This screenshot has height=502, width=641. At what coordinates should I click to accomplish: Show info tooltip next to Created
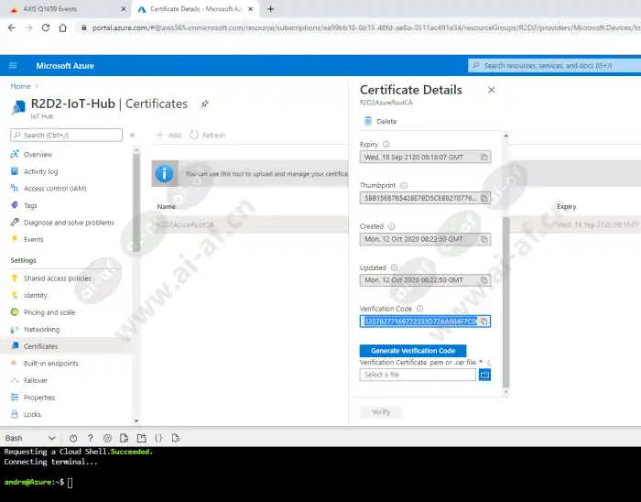[391, 226]
